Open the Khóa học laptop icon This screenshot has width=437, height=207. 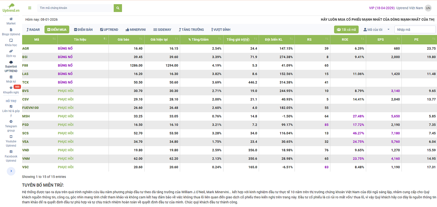(x=11, y=40)
